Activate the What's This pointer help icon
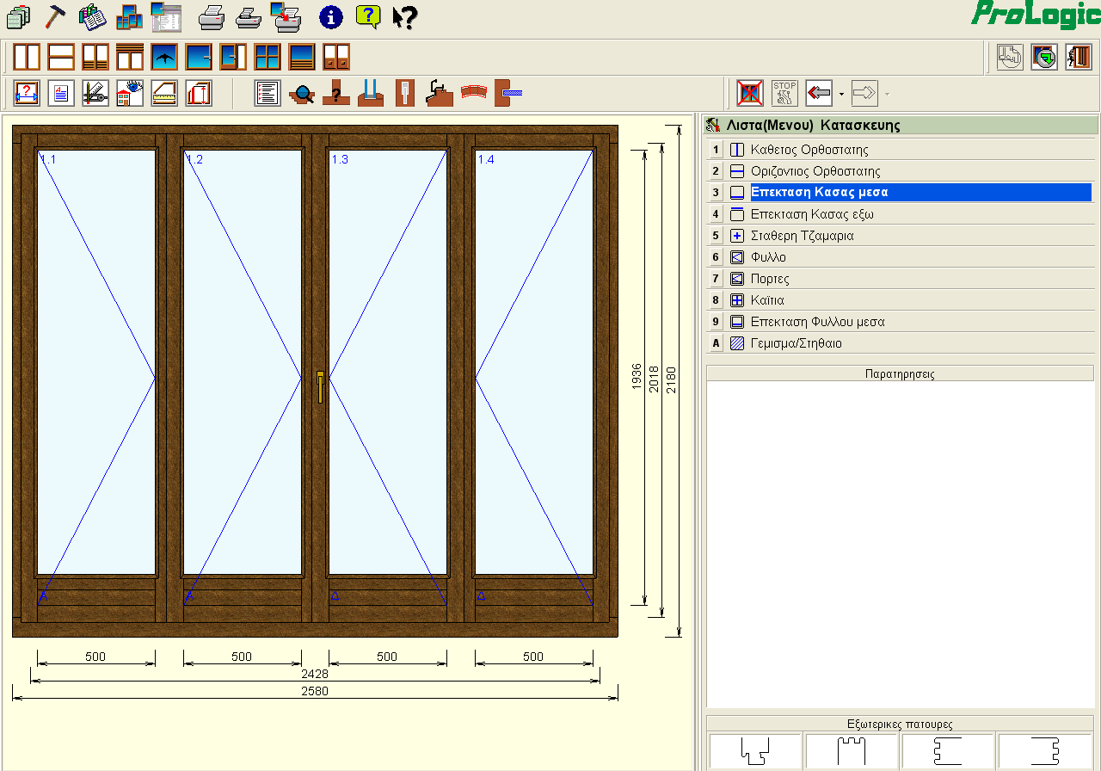Image resolution: width=1101 pixels, height=771 pixels. tap(405, 16)
